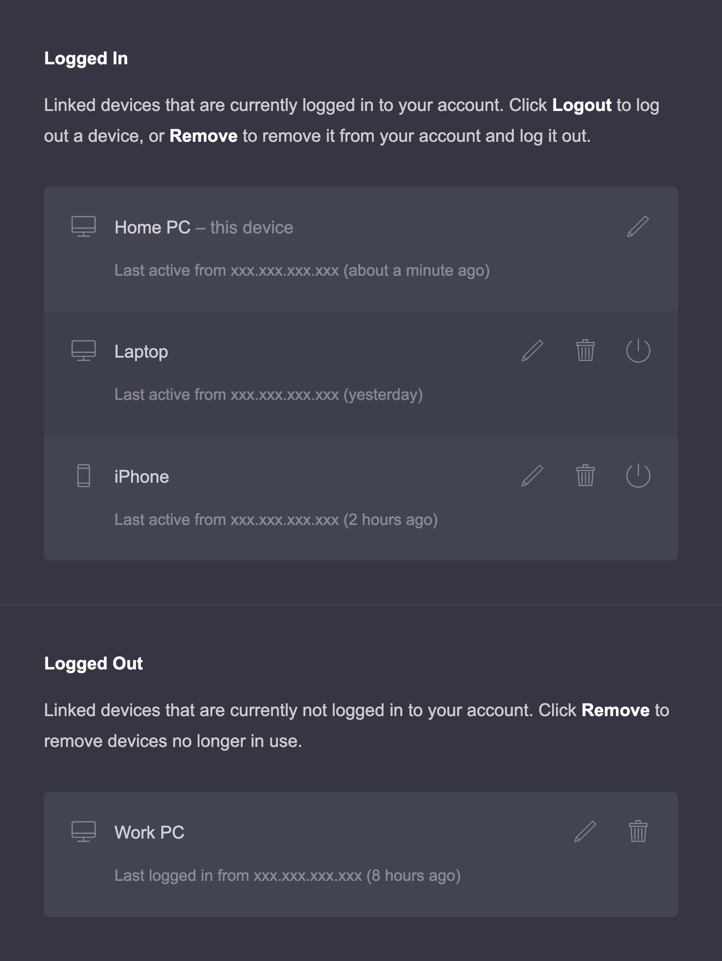Delete the iPhone device with trash icon
The image size is (722, 961).
(x=585, y=476)
